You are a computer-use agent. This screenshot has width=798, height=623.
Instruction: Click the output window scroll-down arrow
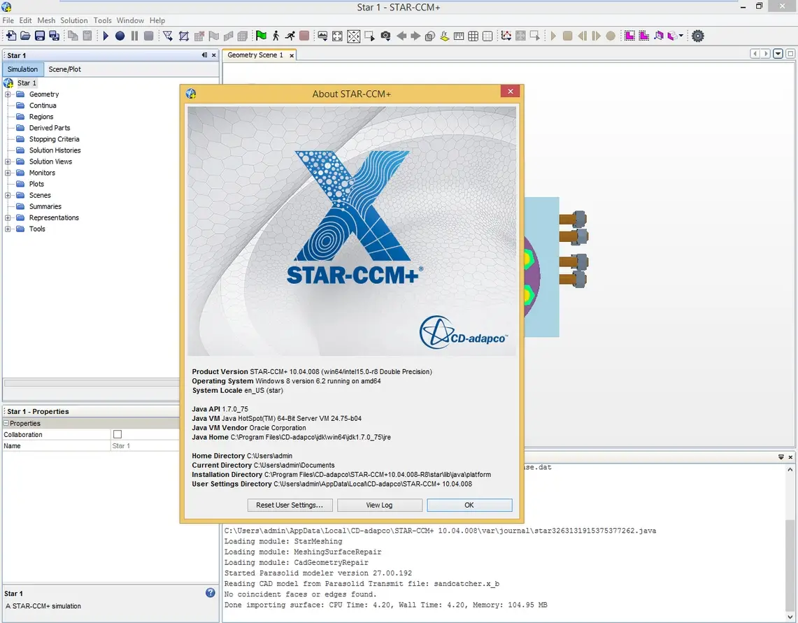(790, 617)
